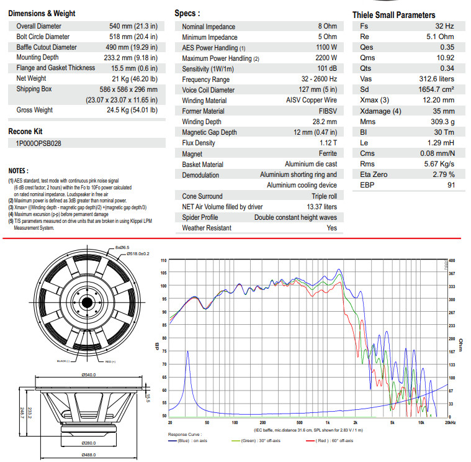
Task: Click the Gross Weight value '24.5 Kg (54.01 lb)'
Action: click(x=132, y=110)
